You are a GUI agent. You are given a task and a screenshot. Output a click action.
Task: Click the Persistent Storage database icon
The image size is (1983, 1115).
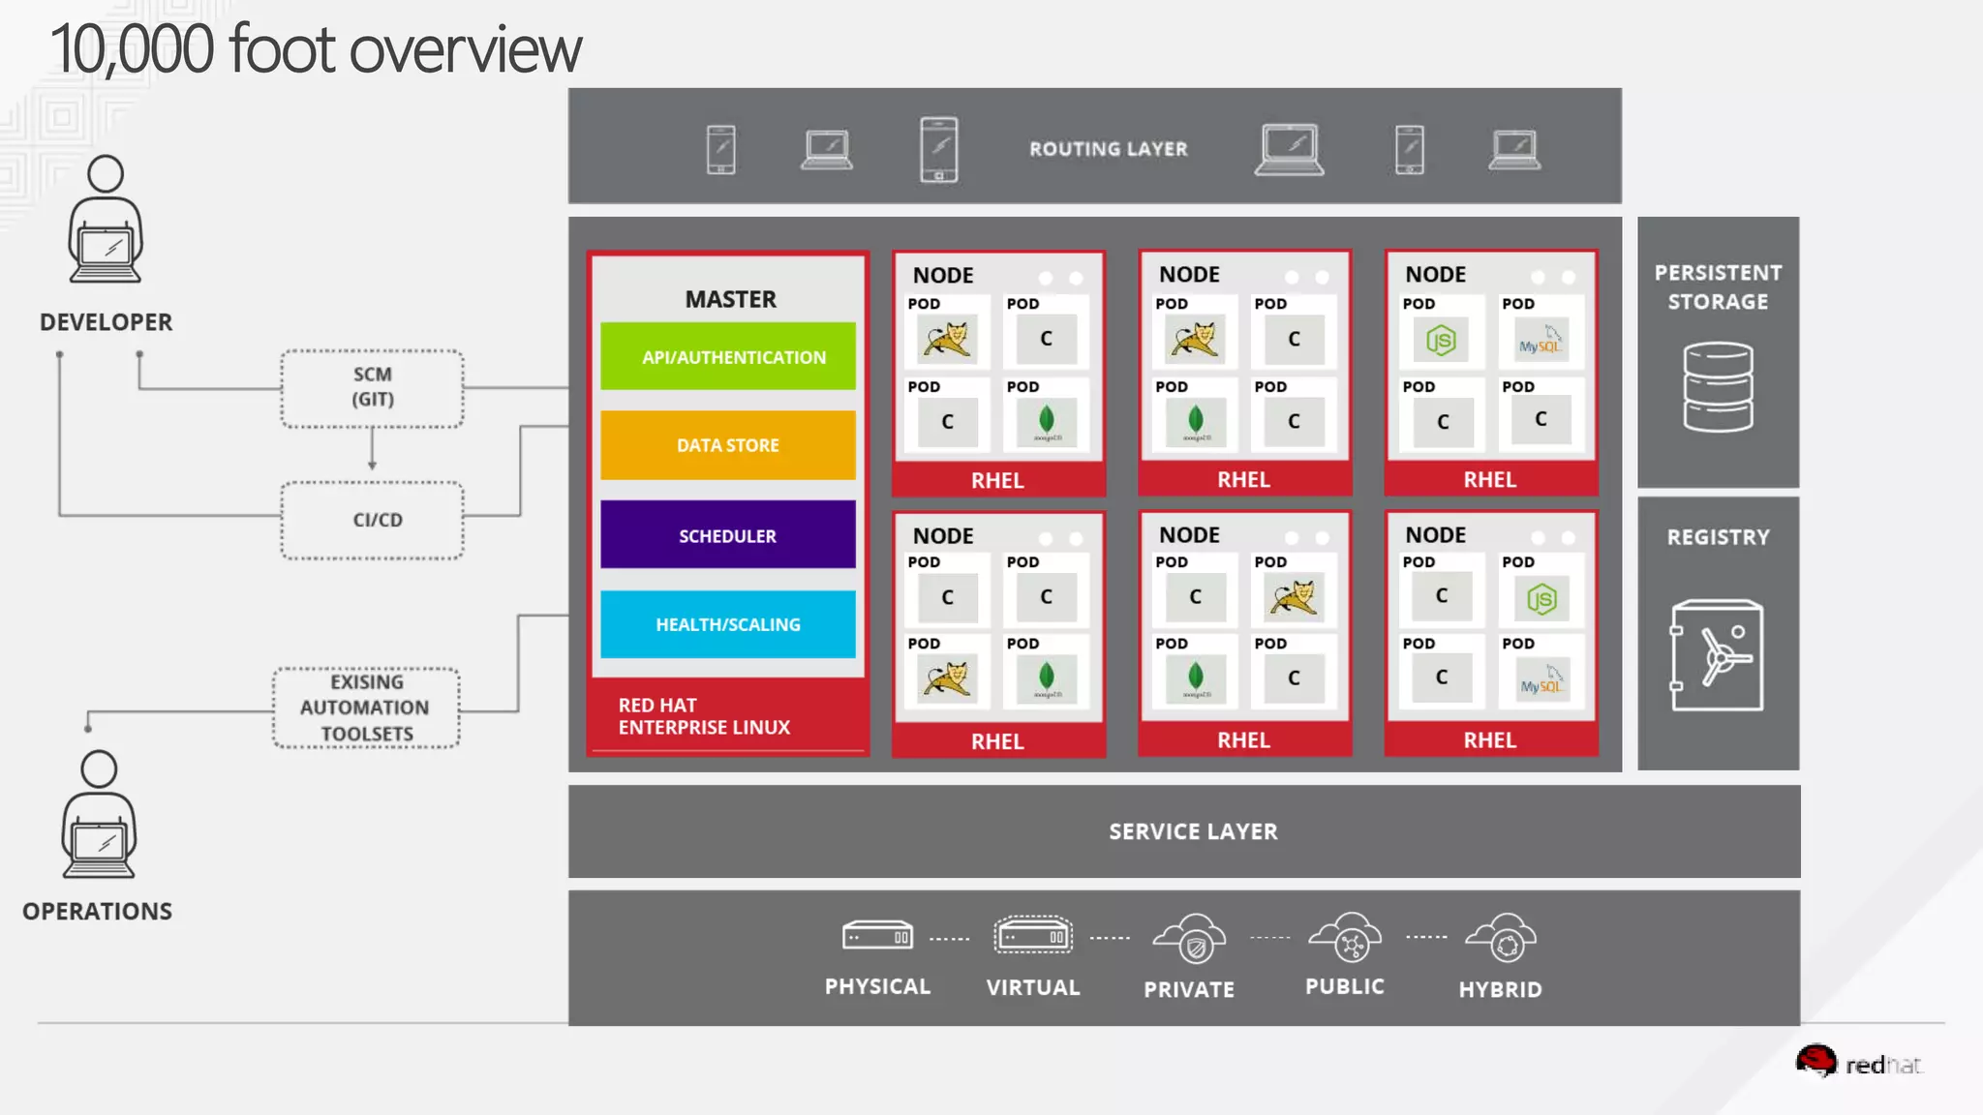click(x=1718, y=387)
